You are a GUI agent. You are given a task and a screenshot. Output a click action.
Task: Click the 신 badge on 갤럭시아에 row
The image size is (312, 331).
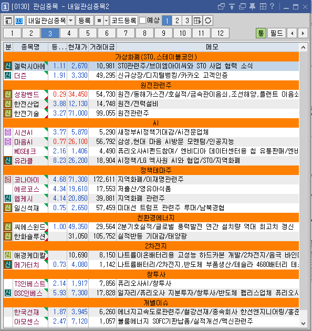pos(8,66)
